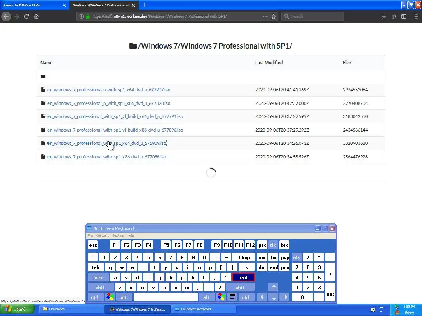Download professional_n x64 dvd 677207 iso
This screenshot has height=316, width=422.
[x=109, y=90]
